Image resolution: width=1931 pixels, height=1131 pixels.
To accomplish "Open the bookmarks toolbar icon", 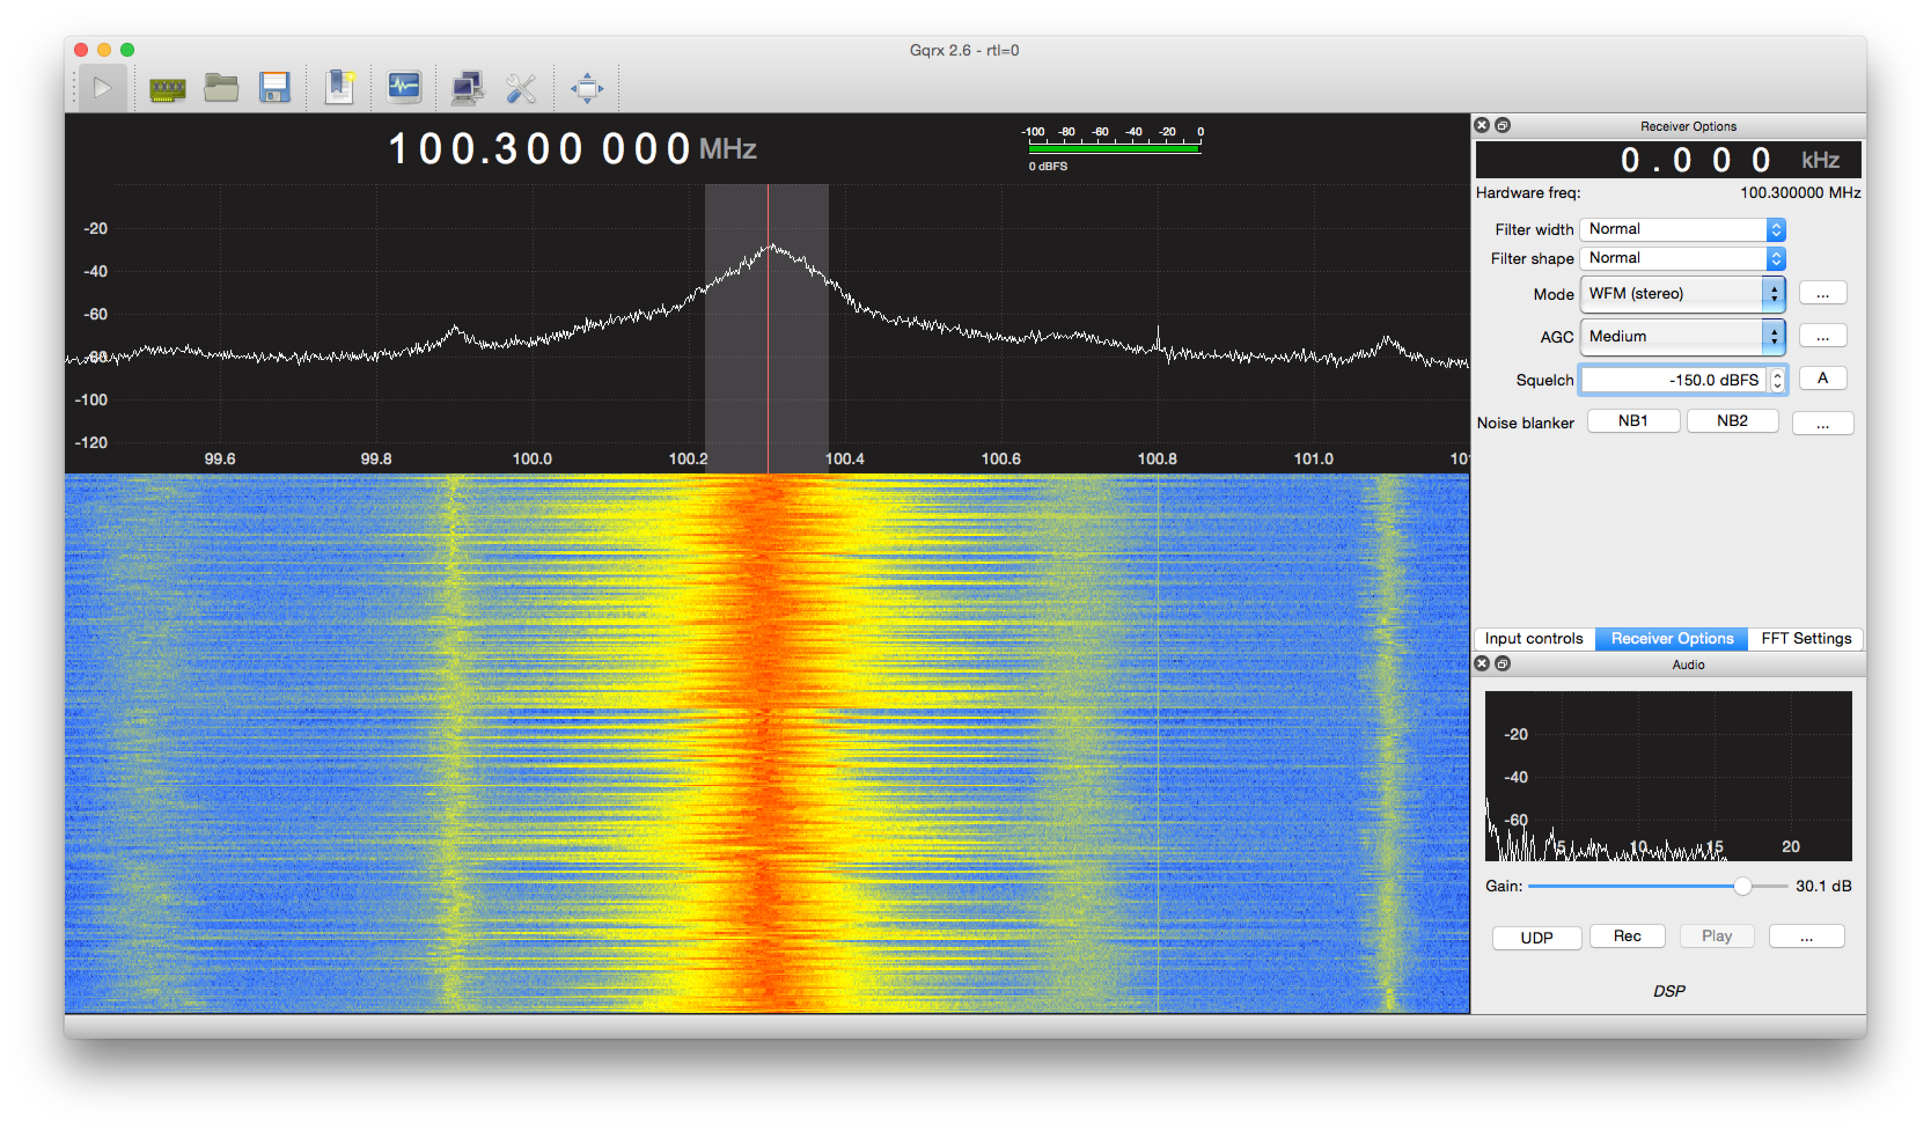I will pyautogui.click(x=339, y=88).
